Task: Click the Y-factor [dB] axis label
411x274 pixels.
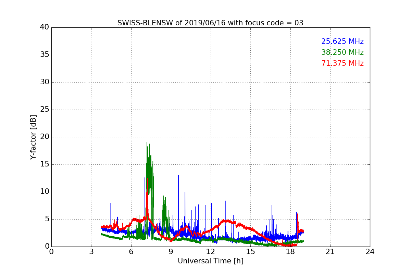Action: point(33,137)
